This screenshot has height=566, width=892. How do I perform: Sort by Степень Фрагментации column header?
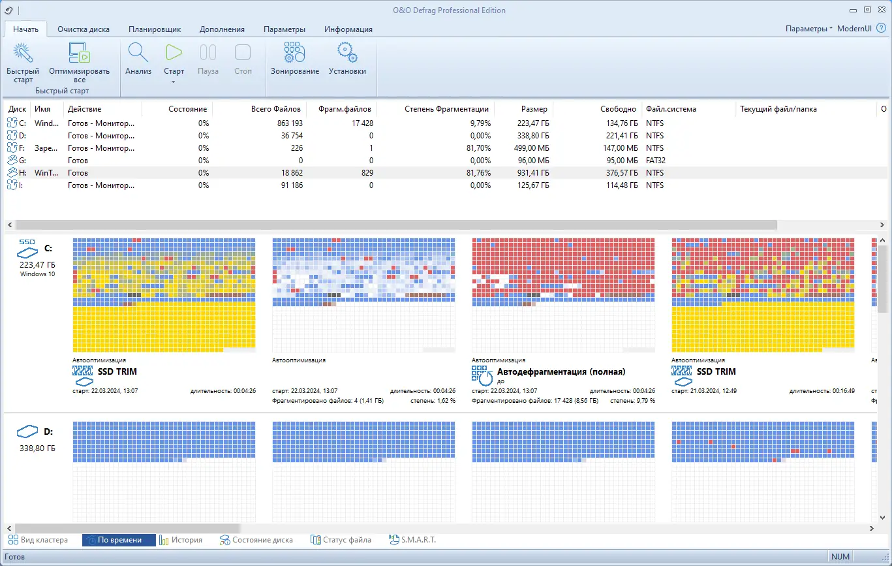click(x=446, y=109)
